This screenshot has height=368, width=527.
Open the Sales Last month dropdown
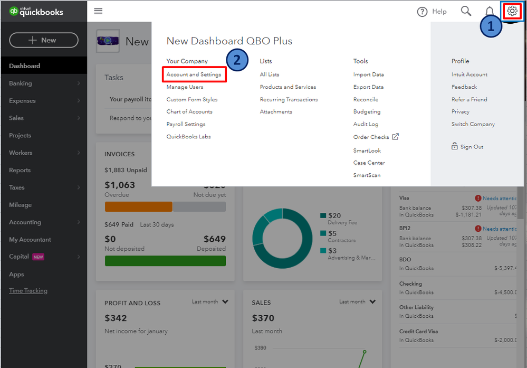pyautogui.click(x=372, y=302)
